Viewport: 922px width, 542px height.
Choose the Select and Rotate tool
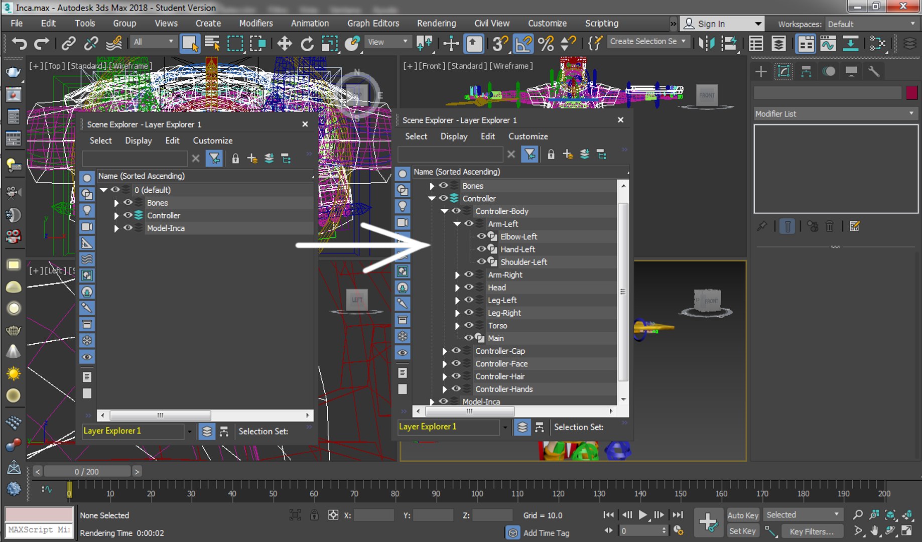click(x=307, y=43)
